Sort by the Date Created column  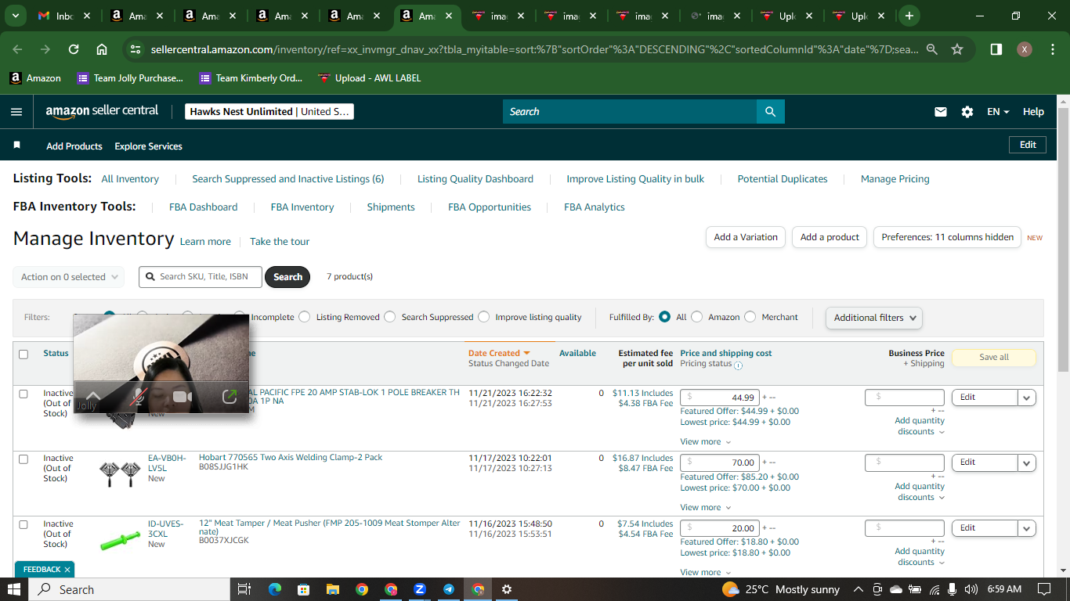[499, 353]
